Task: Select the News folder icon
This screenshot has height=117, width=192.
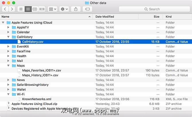Action: click(14, 80)
